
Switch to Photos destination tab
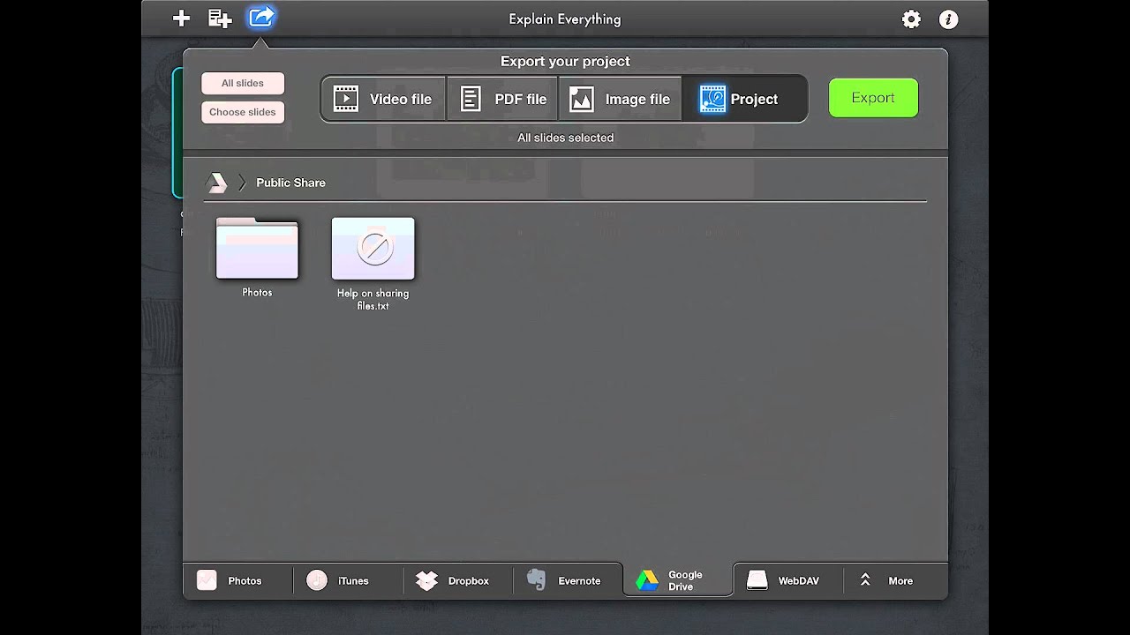coord(237,580)
